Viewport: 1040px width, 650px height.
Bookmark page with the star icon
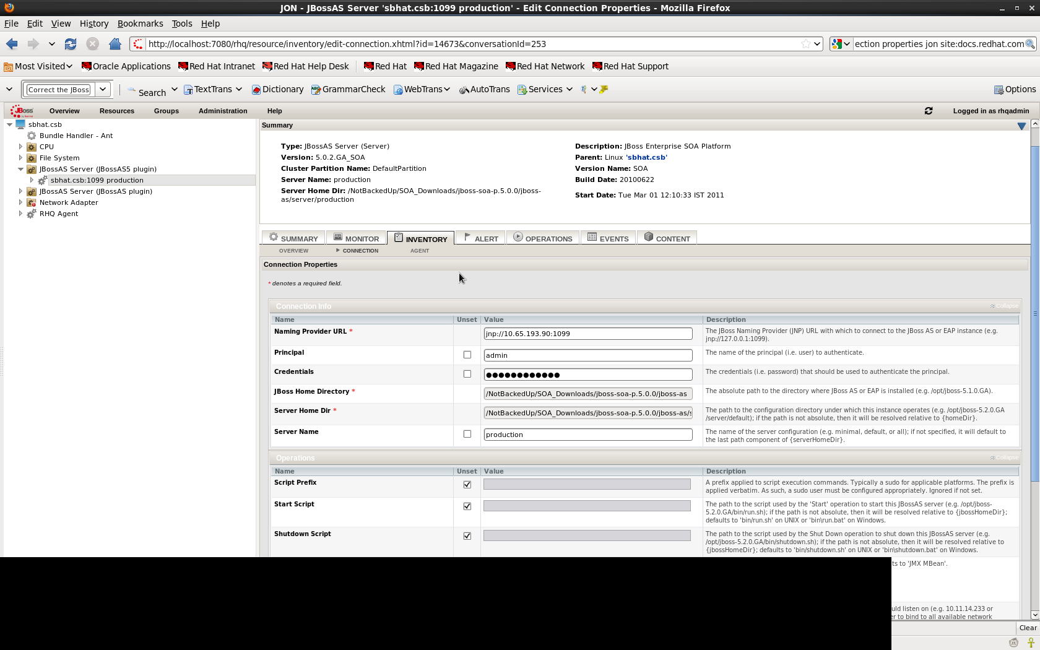click(x=805, y=44)
